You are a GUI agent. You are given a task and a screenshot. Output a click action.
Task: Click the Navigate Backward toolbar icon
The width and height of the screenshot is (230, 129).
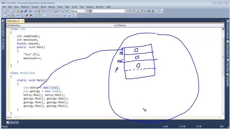pos(56,11)
